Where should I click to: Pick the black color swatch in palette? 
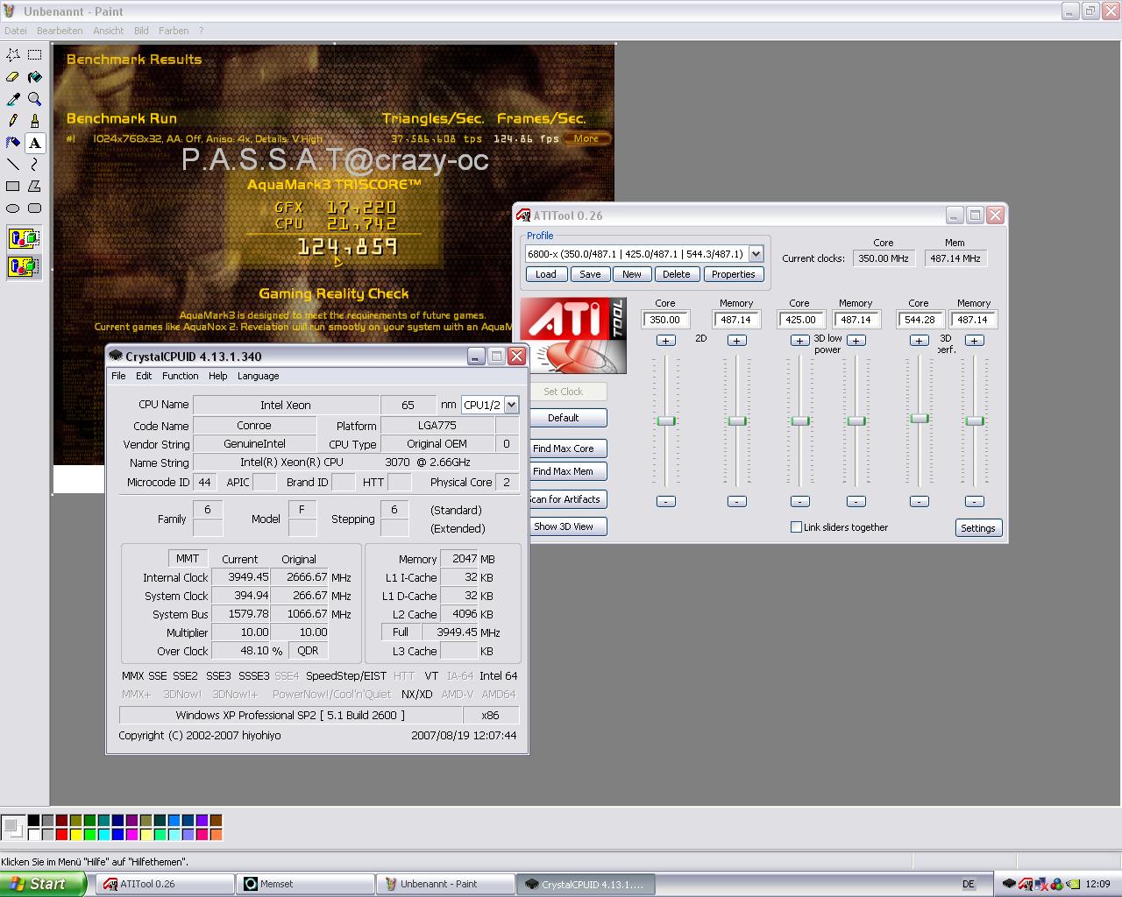click(33, 821)
